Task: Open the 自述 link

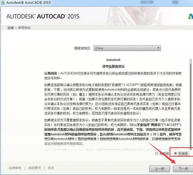Action: [x=51, y=168]
